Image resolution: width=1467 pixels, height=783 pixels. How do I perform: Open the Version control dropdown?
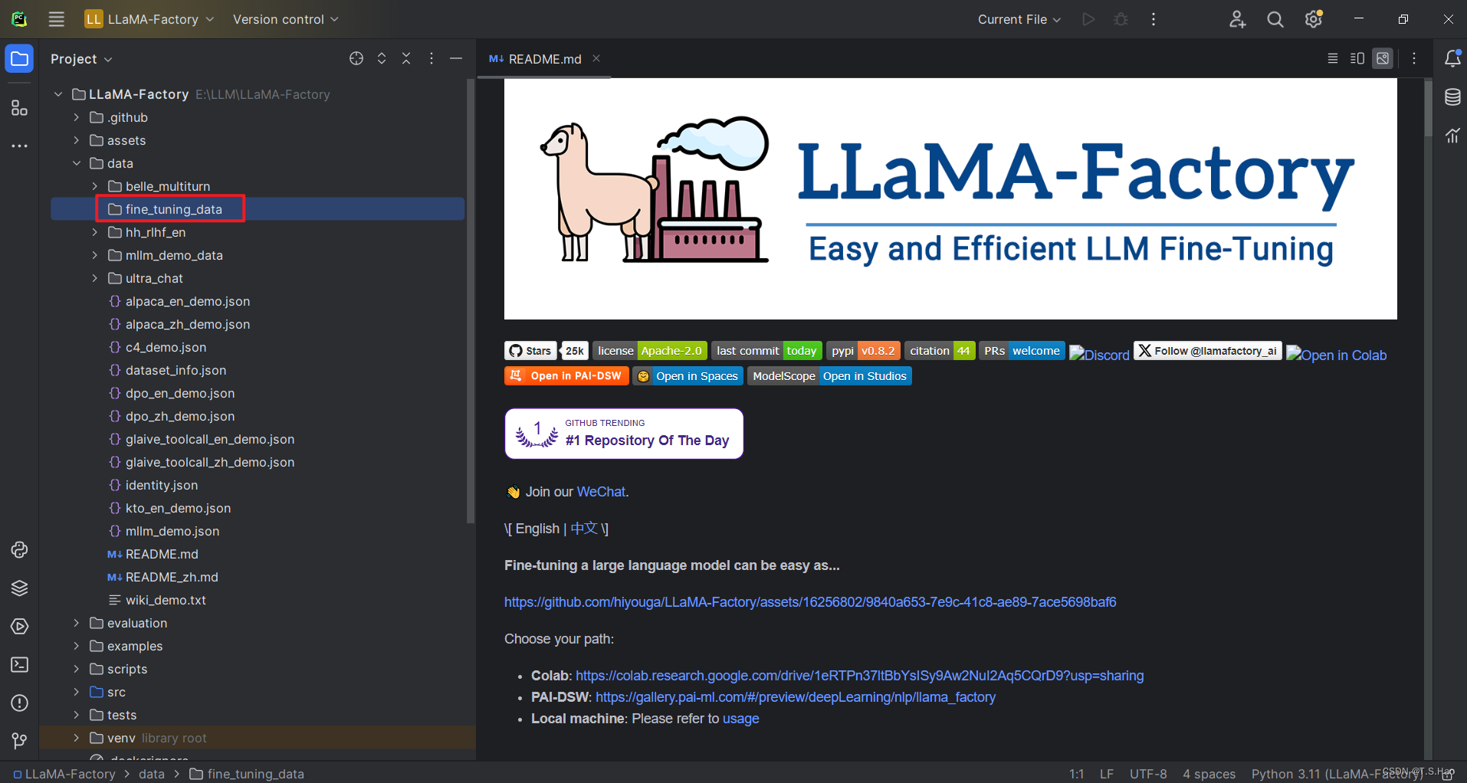point(285,19)
